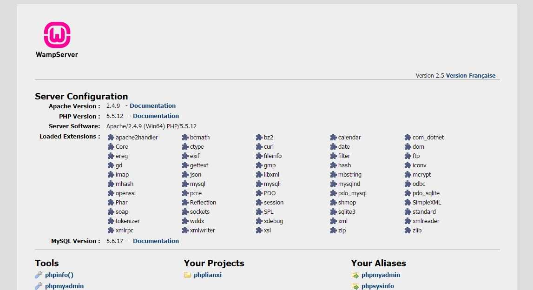Click the wrench icon beside phpmyadmin tool
Viewport: 533px width, 290px height.
point(39,286)
